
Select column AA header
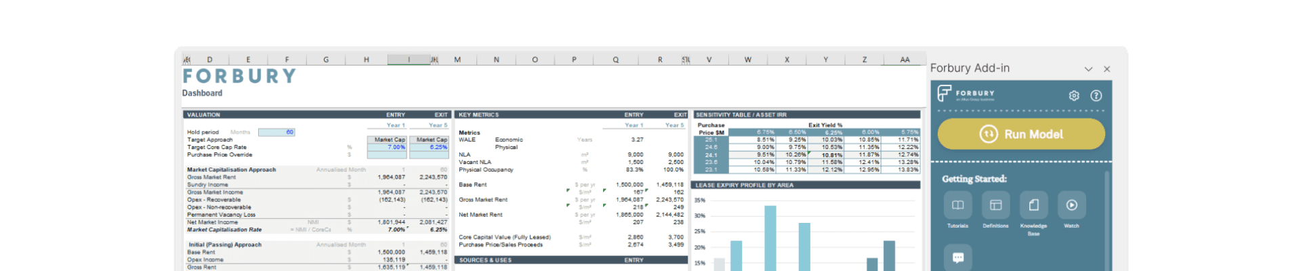coord(905,60)
